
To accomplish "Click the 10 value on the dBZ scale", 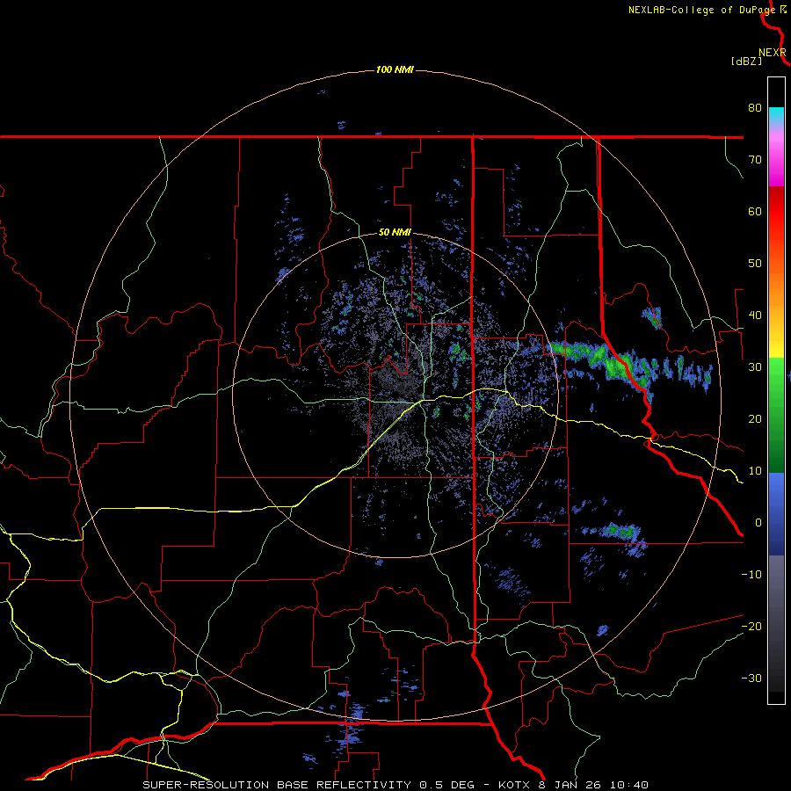I will point(755,471).
